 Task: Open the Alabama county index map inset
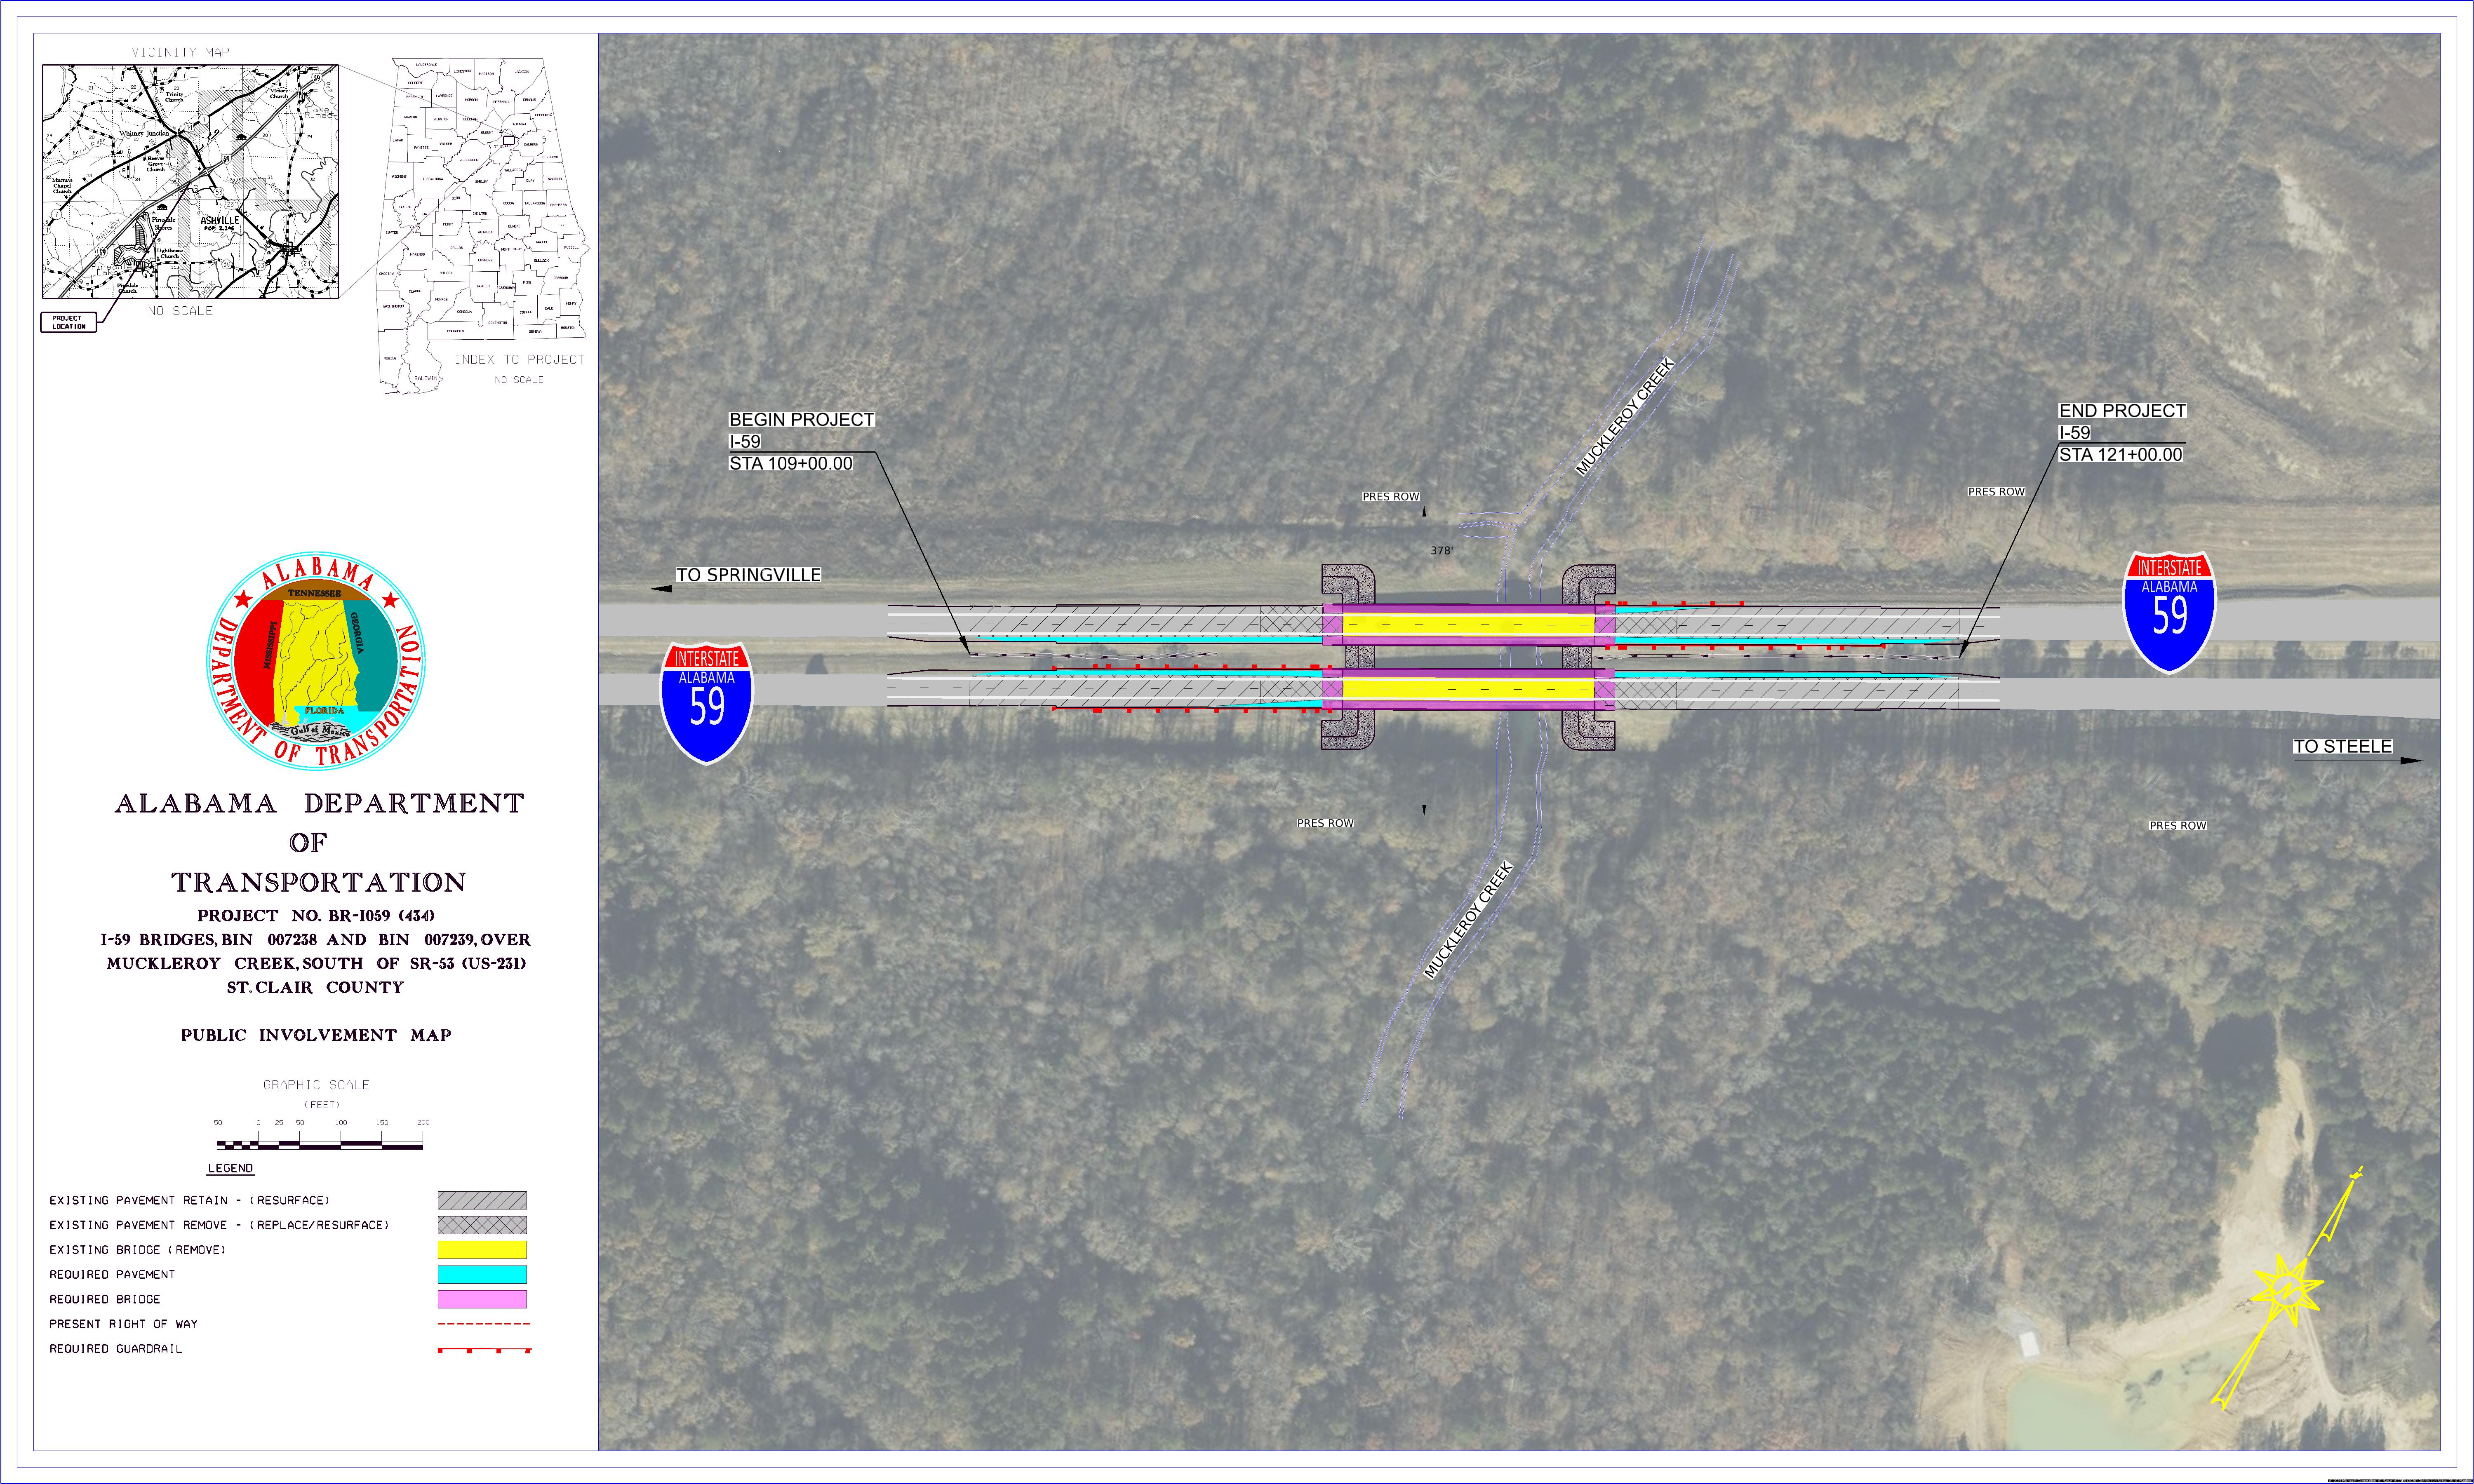(x=482, y=225)
